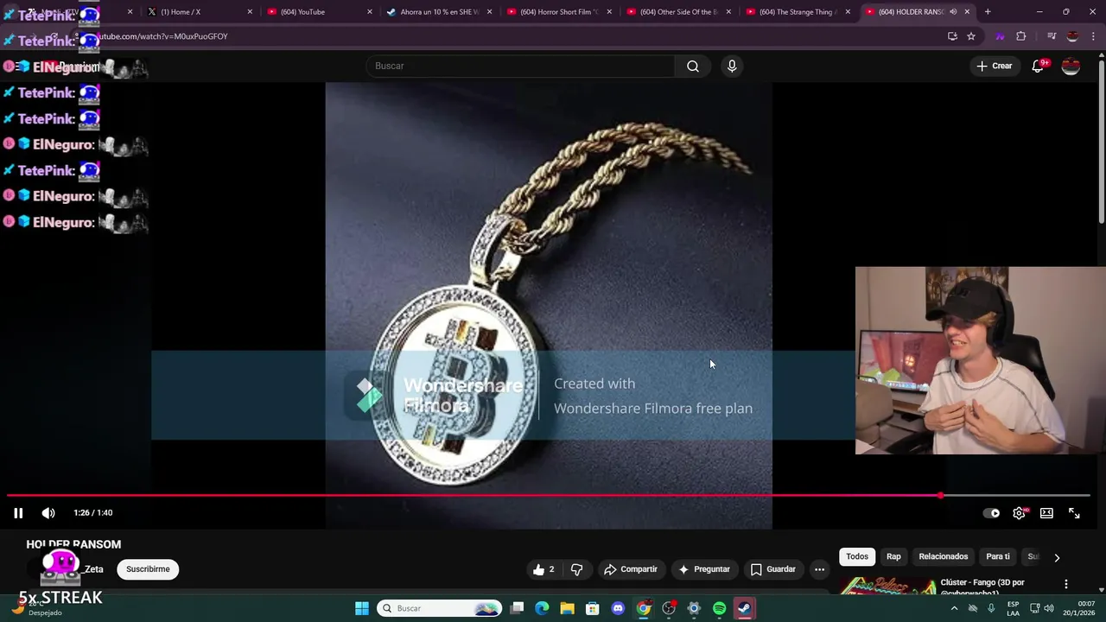Switch to The Strange Thing tab
1106x622 pixels.
[x=798, y=12]
